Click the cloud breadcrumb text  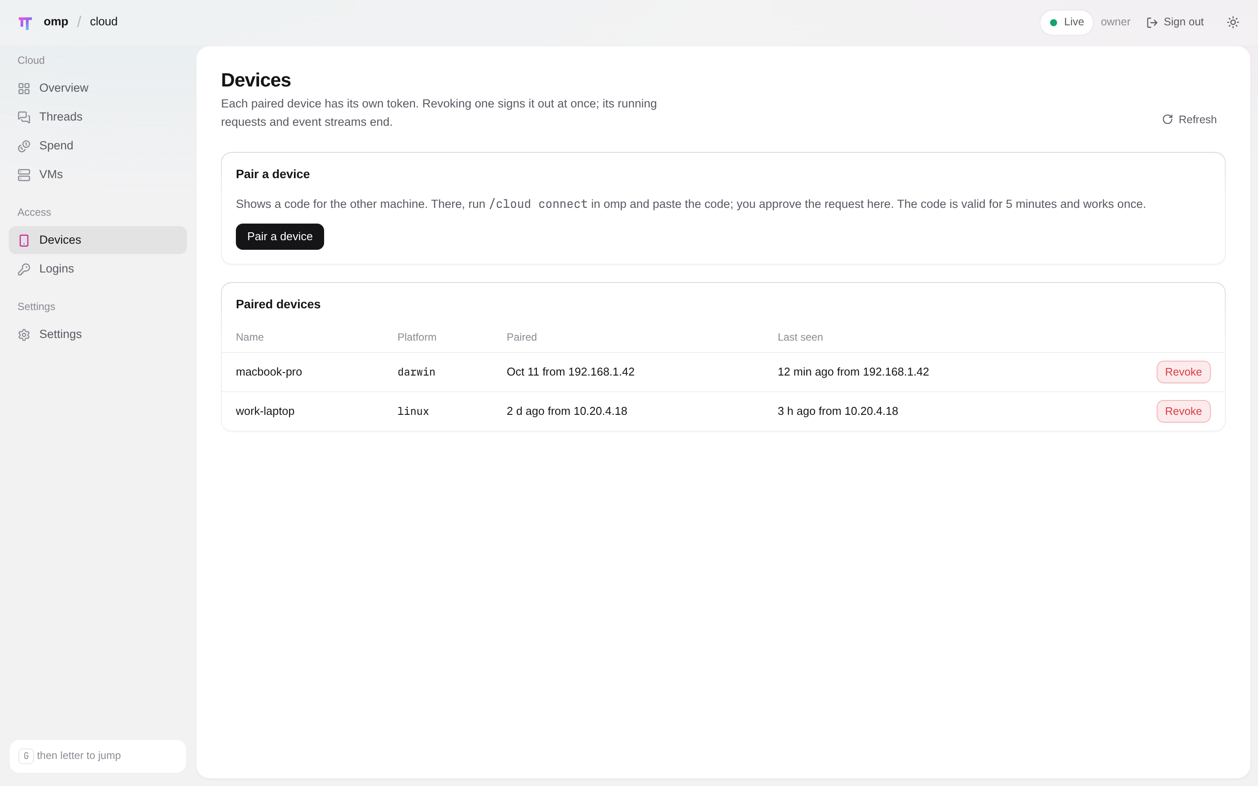[x=104, y=21]
